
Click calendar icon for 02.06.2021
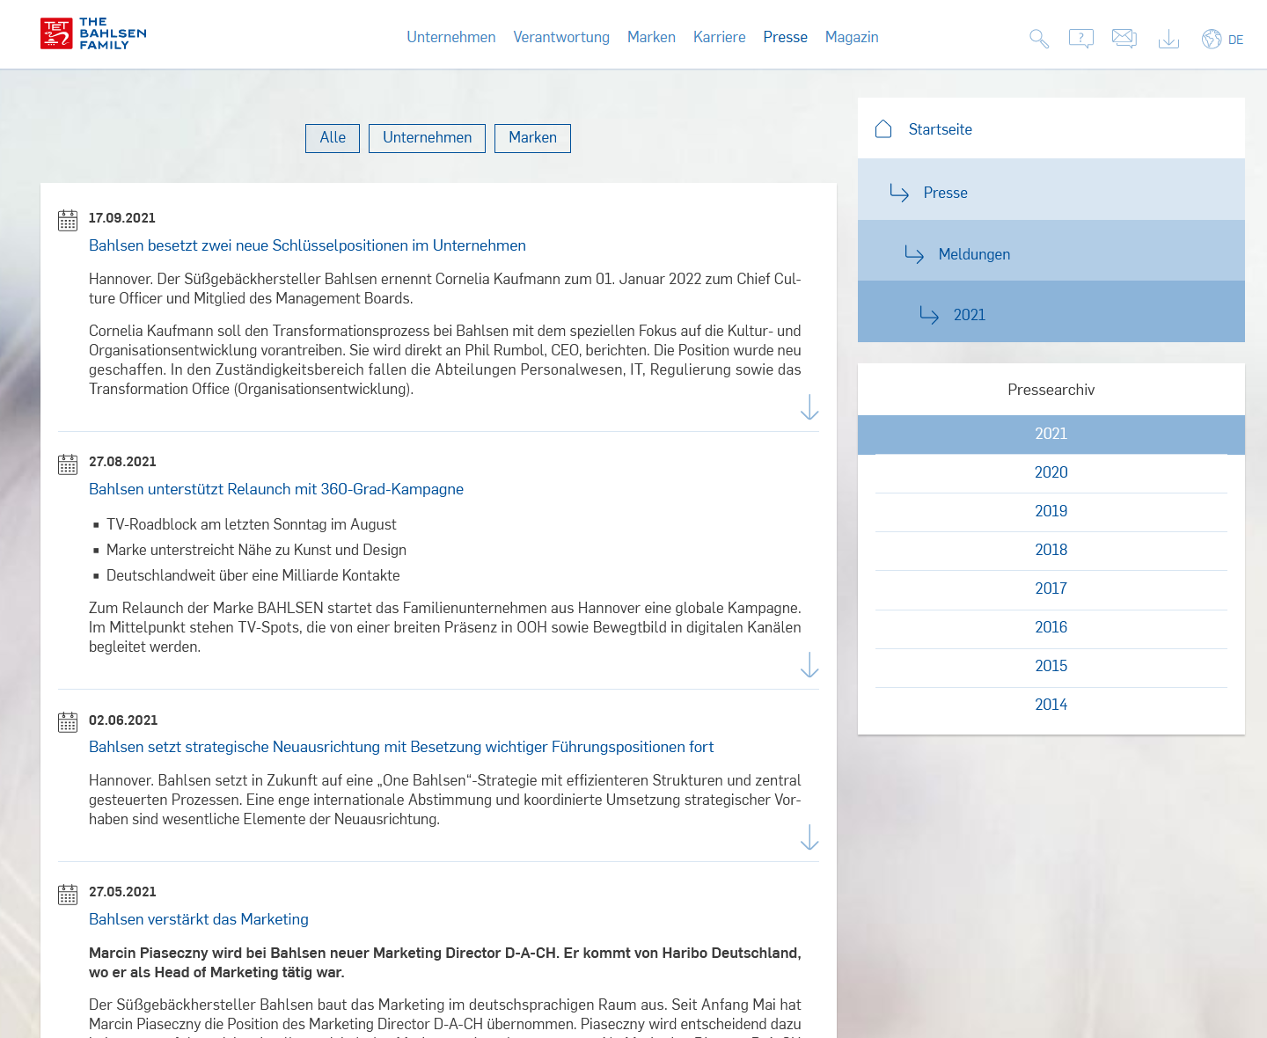[68, 722]
